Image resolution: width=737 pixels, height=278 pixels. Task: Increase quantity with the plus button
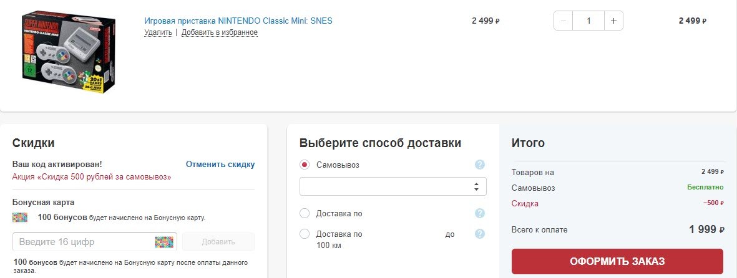click(613, 21)
